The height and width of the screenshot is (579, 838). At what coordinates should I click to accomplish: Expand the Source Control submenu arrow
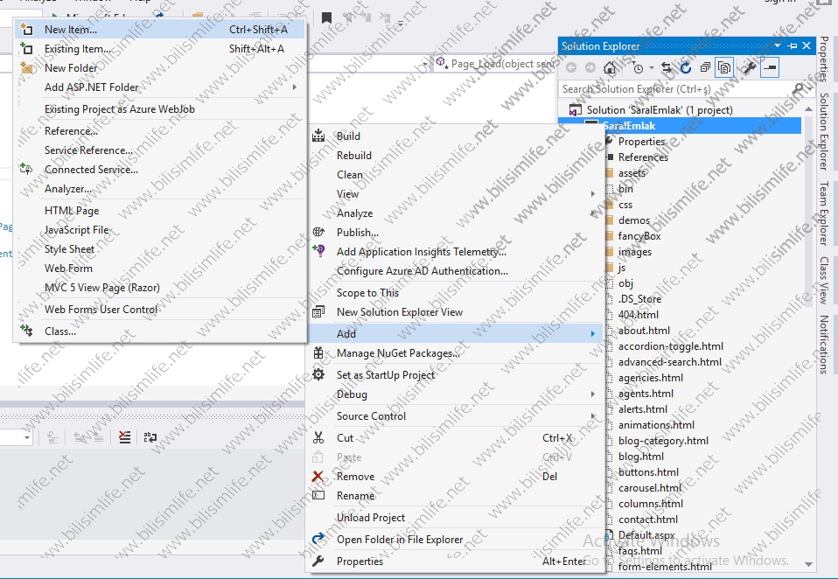coord(593,416)
